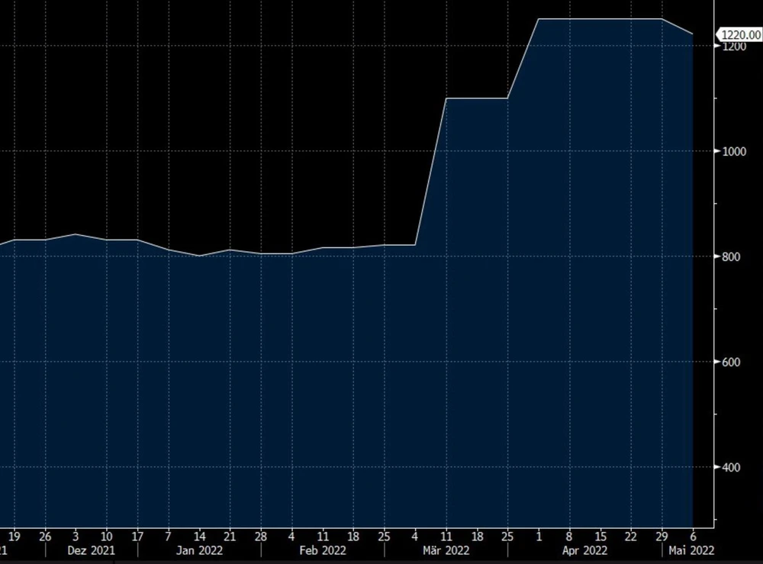The width and height of the screenshot is (763, 564).
Task: Click the Mai 2022 month label
Action: (692, 549)
